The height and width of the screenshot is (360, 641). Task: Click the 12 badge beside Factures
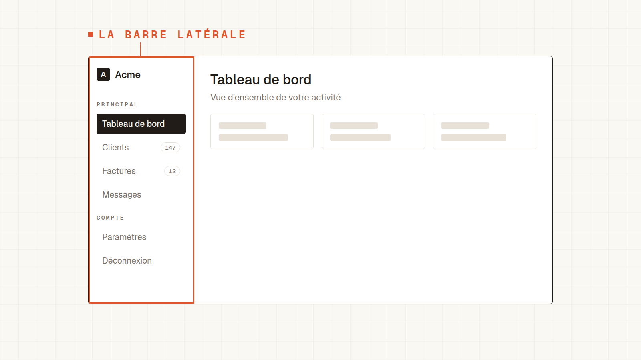(172, 171)
